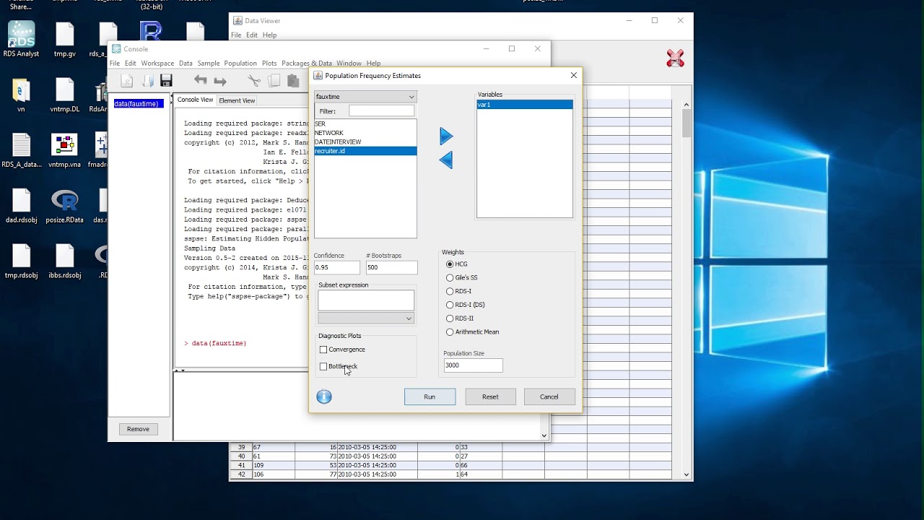Click the Console window title icon
924x520 pixels.
pyautogui.click(x=116, y=49)
